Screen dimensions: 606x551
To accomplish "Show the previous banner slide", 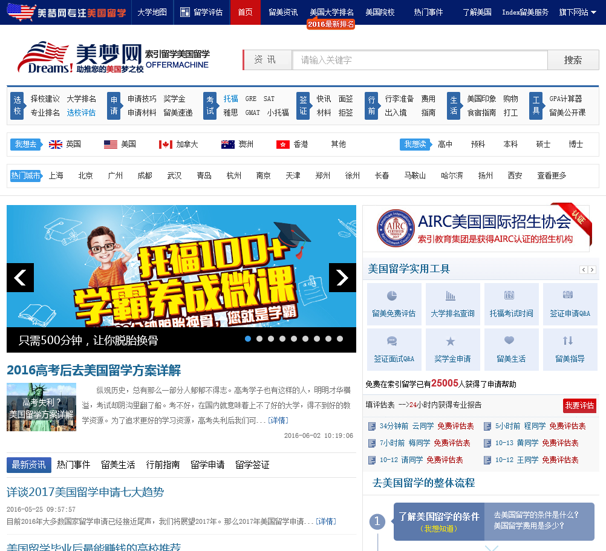I will click(20, 278).
